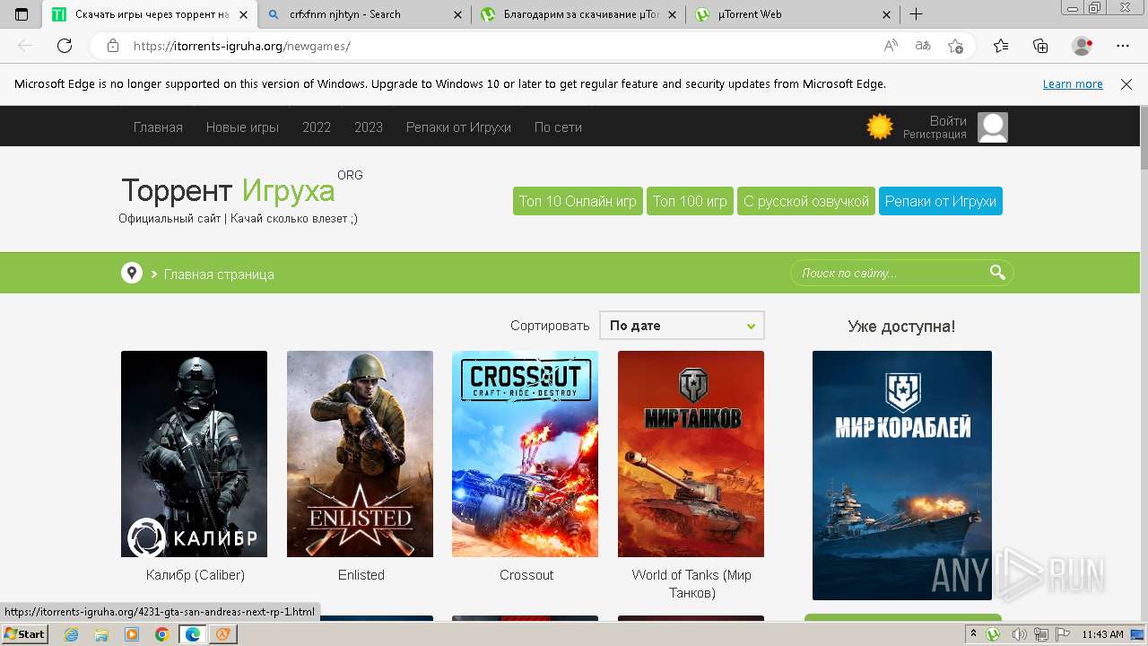
Task: Switch to the Благодарим за скачивание µTorrent tab
Action: tap(578, 14)
